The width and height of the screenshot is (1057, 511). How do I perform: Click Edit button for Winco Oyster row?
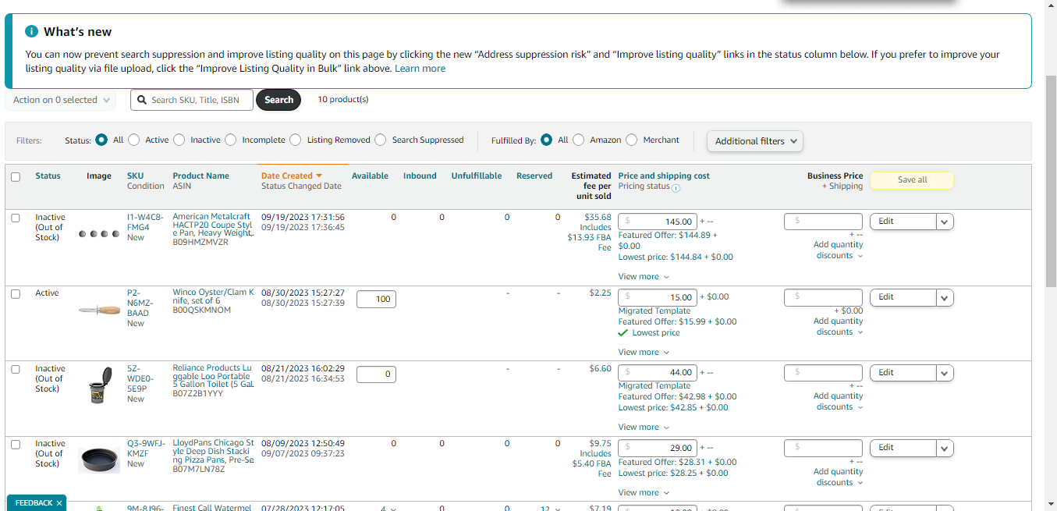click(903, 297)
